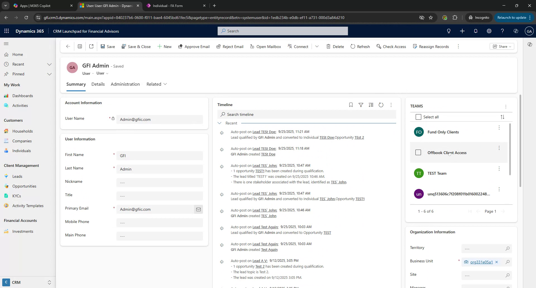Open the Dynamics 365 app launcher waffle
This screenshot has width=536, height=288.
6,31
